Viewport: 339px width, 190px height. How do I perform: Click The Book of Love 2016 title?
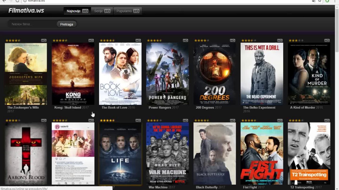coord(118,108)
